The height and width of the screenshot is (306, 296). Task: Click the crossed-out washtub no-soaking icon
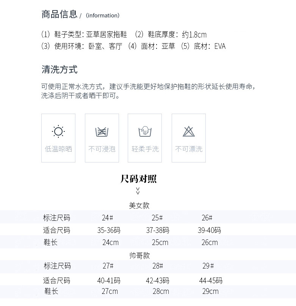point(102,132)
